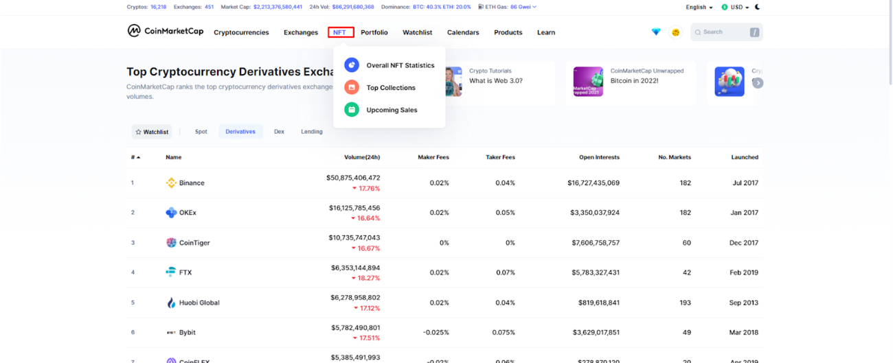Click the Overall NFT Statistics icon
This screenshot has width=893, height=363.
click(352, 65)
